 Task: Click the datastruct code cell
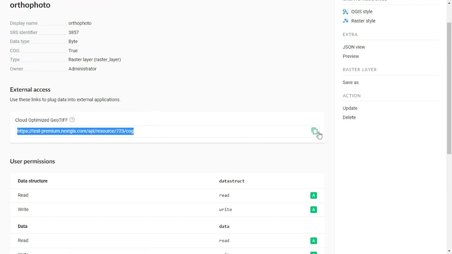click(232, 181)
